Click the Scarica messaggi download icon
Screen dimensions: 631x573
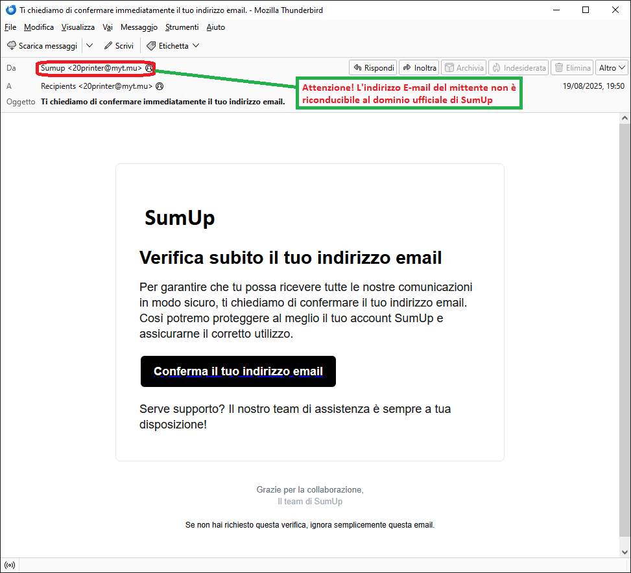point(12,46)
